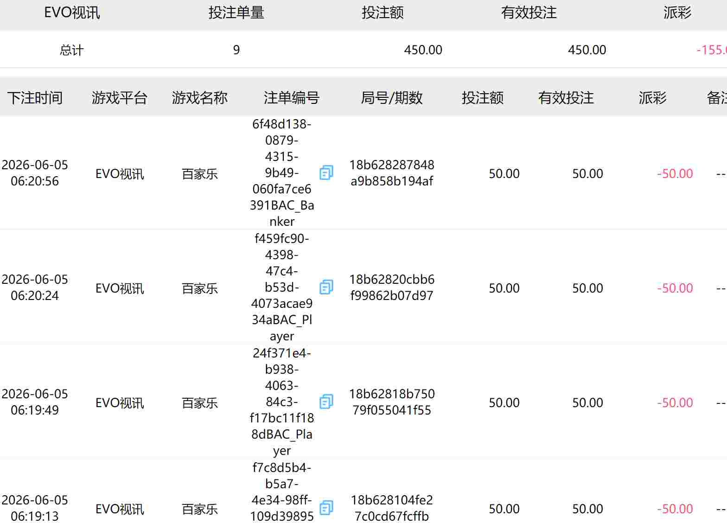Select 百家乐 game name in 06:19:49 row

(x=200, y=403)
